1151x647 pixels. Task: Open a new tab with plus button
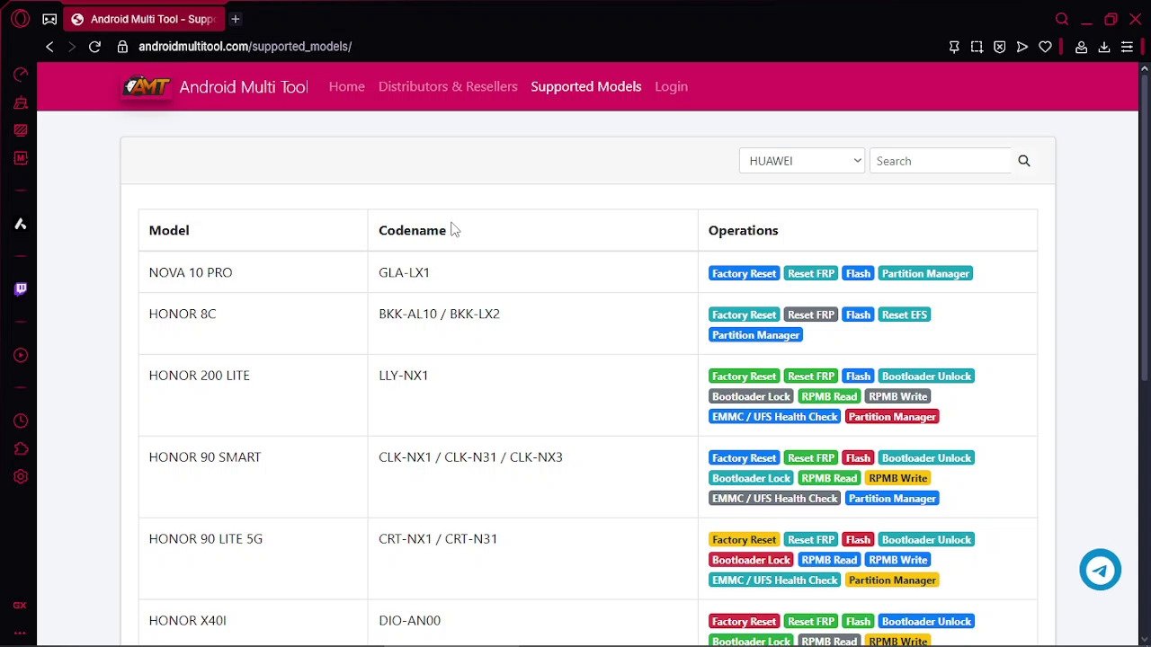(236, 19)
